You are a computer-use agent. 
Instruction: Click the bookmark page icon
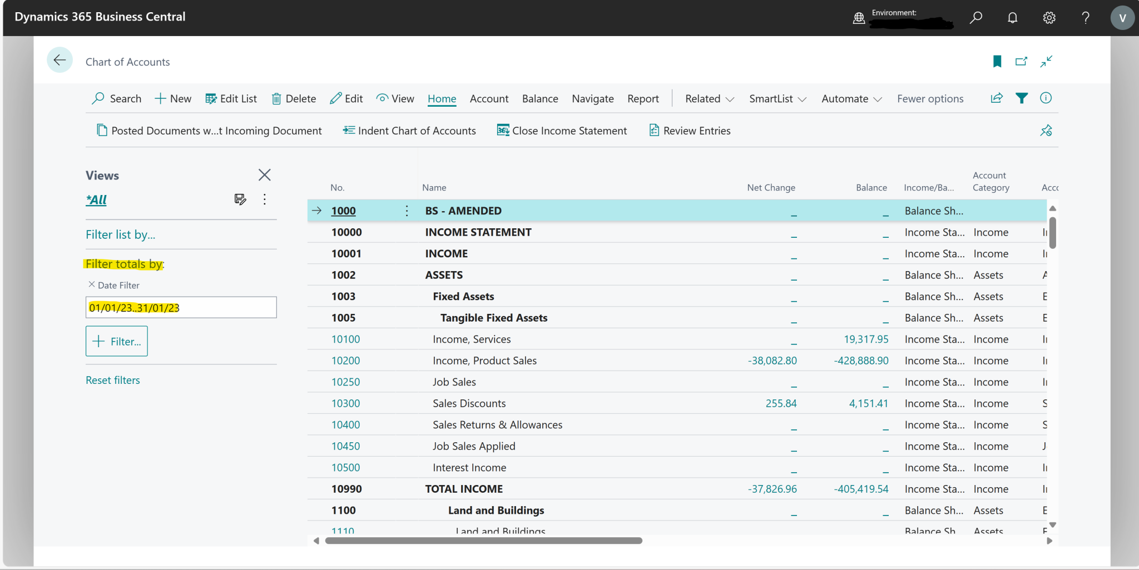click(997, 61)
